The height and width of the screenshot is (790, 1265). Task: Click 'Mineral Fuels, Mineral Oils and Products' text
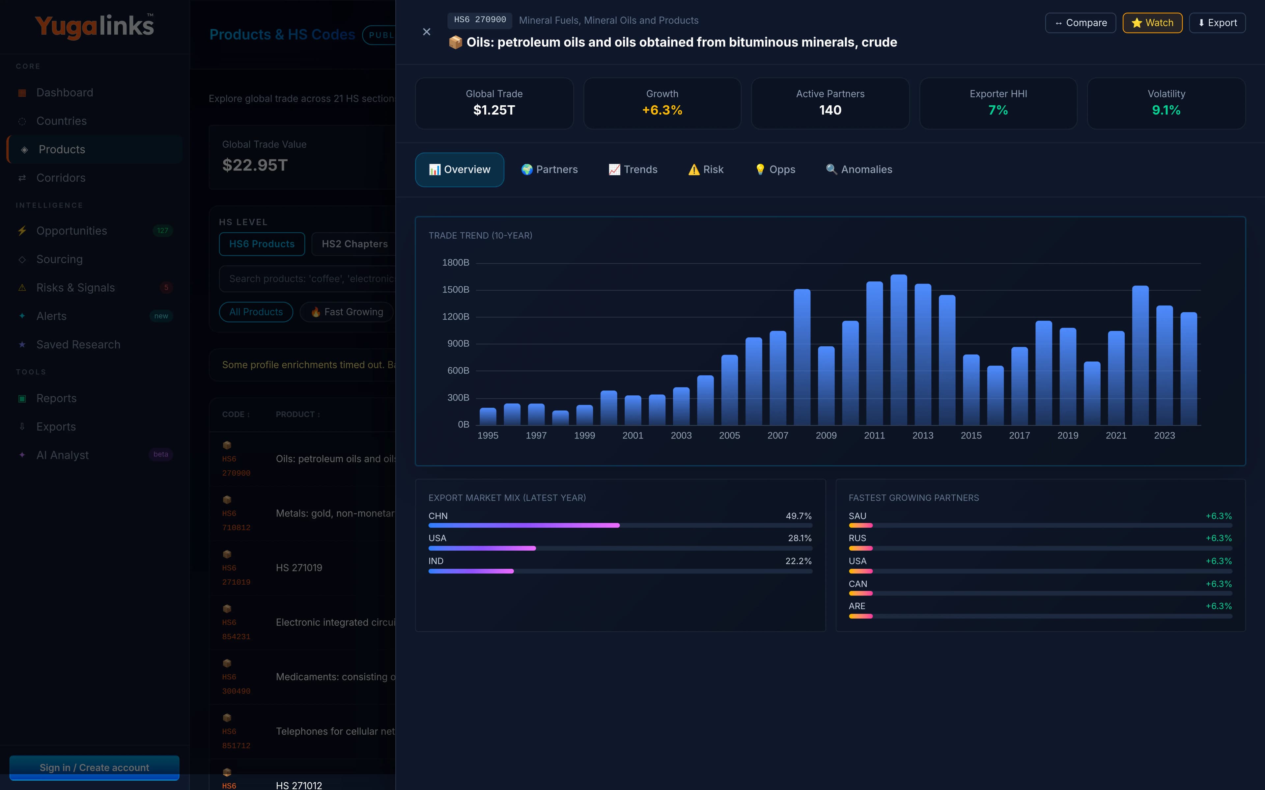tap(608, 20)
